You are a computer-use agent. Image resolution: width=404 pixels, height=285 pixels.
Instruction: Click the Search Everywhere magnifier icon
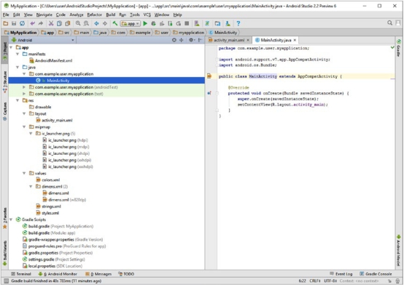click(390, 23)
